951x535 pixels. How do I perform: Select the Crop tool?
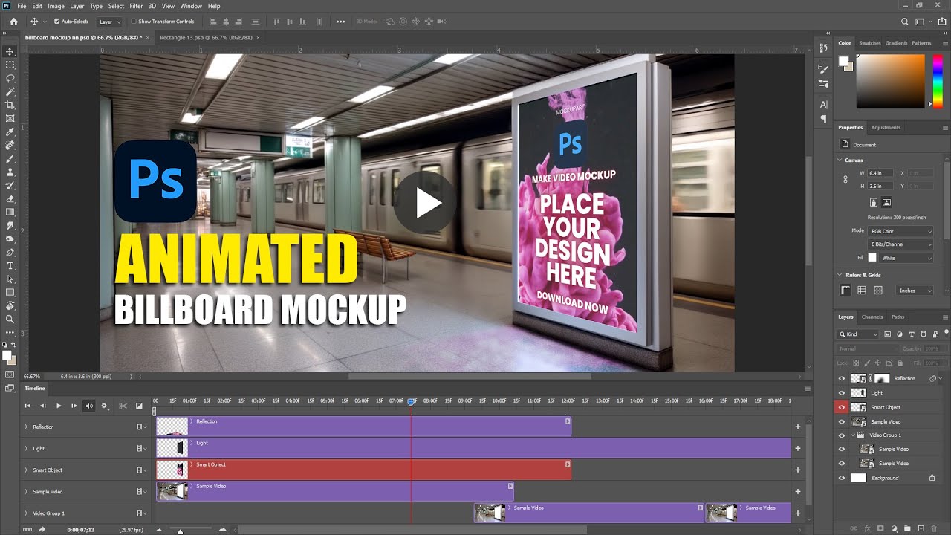(10, 105)
